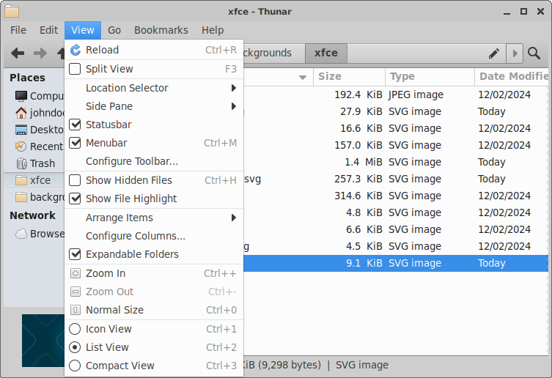552x378 pixels.
Task: Select the 314.6 KiB SVG image row
Action: tap(396, 196)
